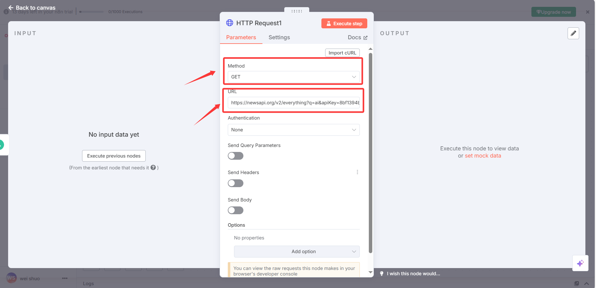The height and width of the screenshot is (288, 596).
Task: Open the output edit pencil icon
Action: pyautogui.click(x=573, y=33)
